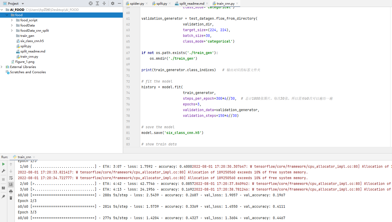Click 'history = model.fit(' code line
The width and height of the screenshot is (392, 222).
click(162, 87)
